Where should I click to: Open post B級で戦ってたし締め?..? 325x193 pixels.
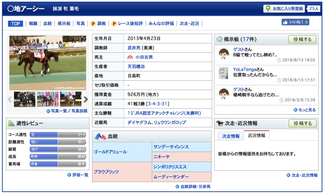[255, 55]
